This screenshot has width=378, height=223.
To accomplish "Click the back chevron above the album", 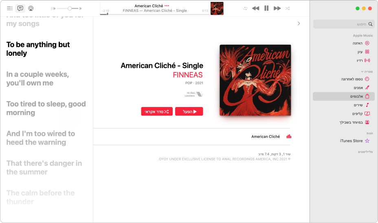I will 299,23.
